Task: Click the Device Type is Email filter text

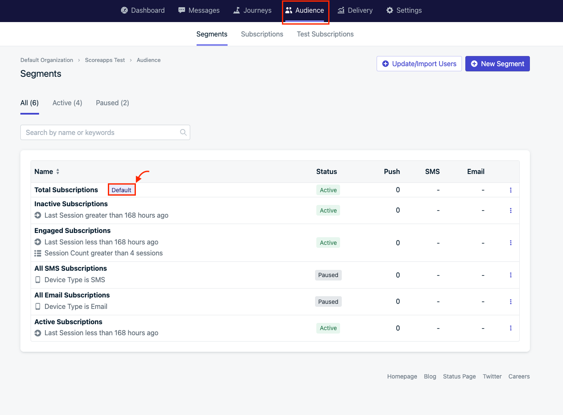Action: 76,306
